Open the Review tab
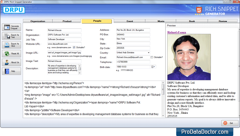Image resolution: width=240 pixels, height=136 pixels. pos(223,21)
